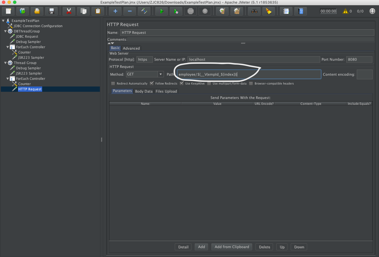The image size is (379, 257).
Task: Collapse the DBThreadGroup node
Action: point(6,31)
